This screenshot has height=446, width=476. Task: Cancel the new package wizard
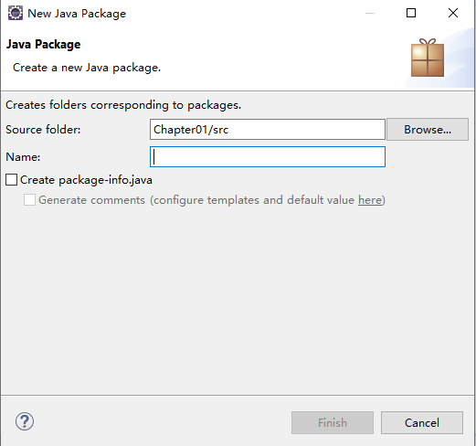point(422,423)
